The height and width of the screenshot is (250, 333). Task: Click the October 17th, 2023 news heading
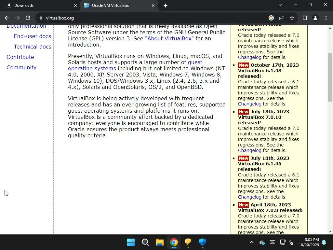pyautogui.click(x=274, y=65)
